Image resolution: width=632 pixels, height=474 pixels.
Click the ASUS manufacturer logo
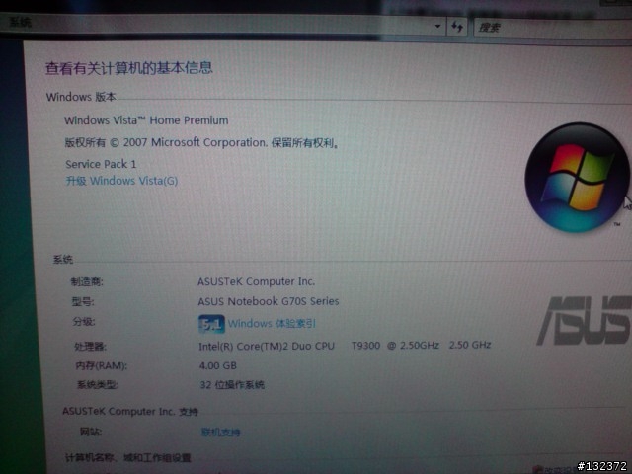[x=584, y=320]
